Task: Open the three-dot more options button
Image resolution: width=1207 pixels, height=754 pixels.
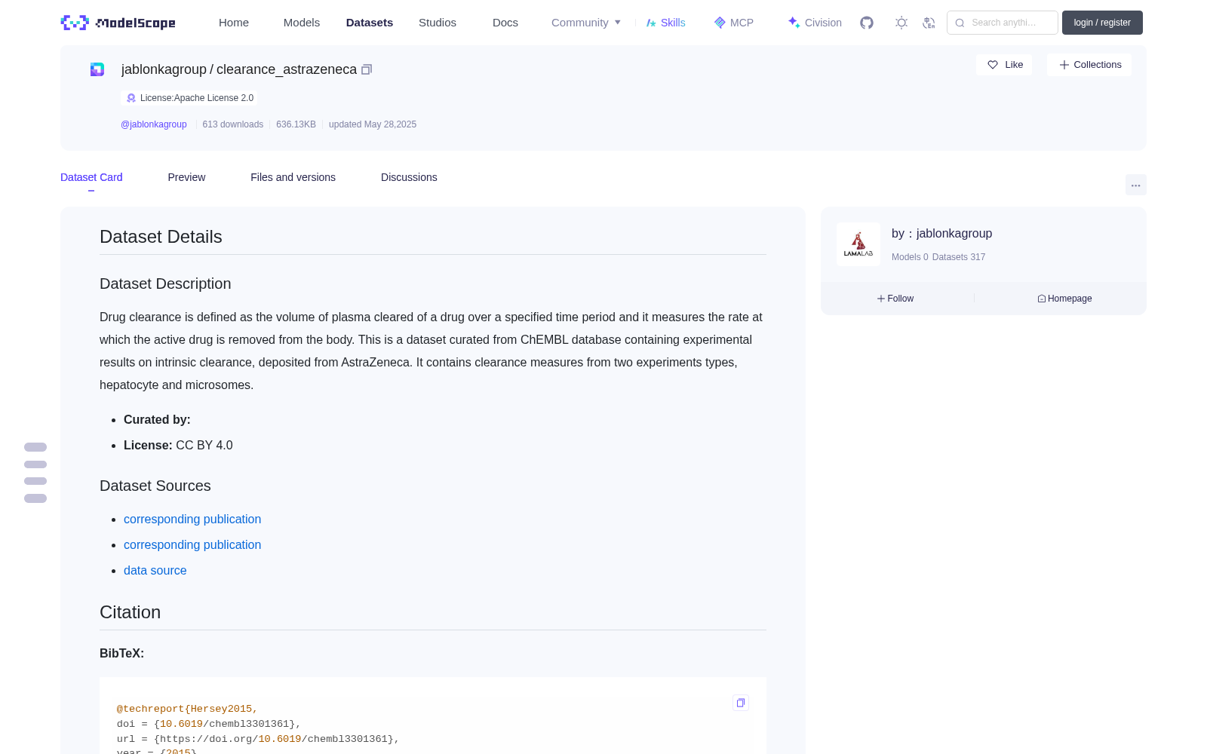Action: pyautogui.click(x=1135, y=185)
